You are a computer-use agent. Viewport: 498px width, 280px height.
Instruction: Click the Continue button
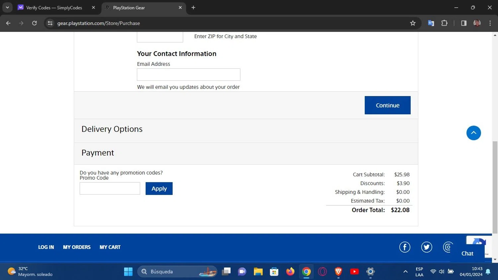(x=387, y=105)
